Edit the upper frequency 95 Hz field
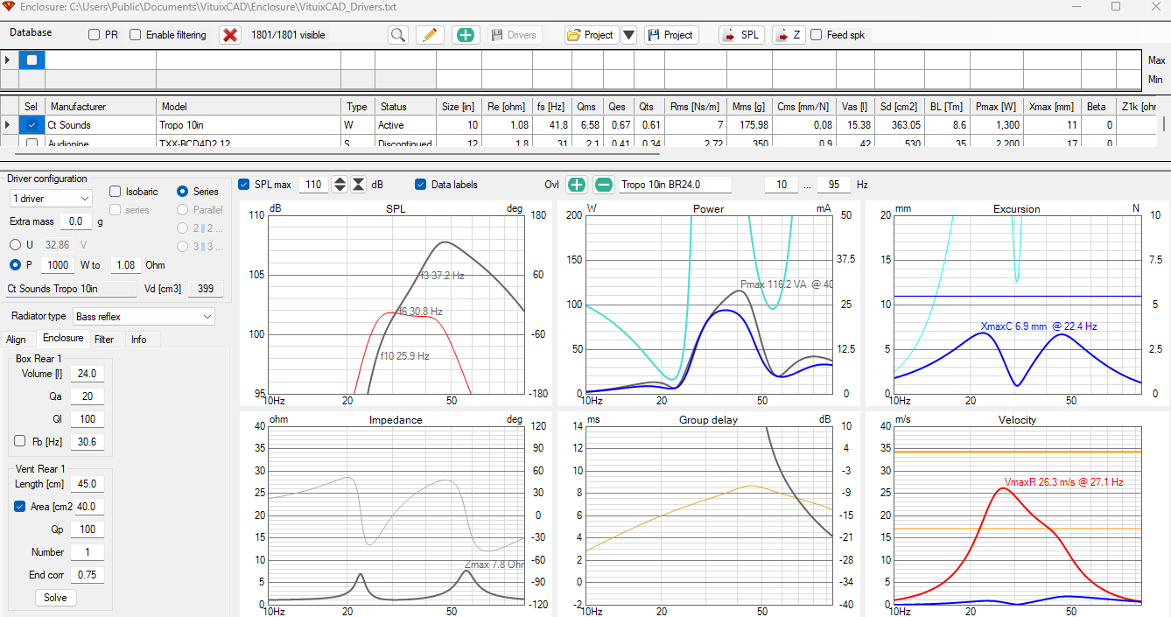This screenshot has height=617, width=1171. [x=834, y=185]
